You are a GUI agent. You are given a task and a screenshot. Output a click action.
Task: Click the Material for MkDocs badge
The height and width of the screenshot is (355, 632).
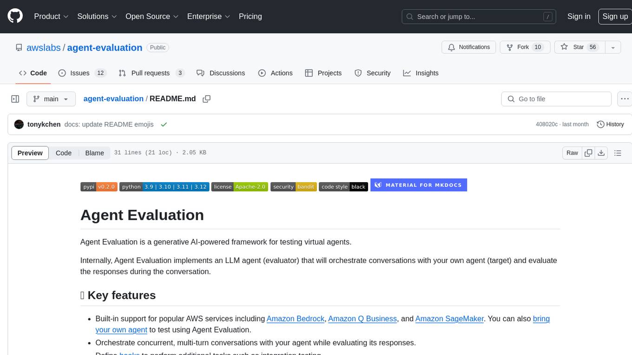click(x=419, y=185)
